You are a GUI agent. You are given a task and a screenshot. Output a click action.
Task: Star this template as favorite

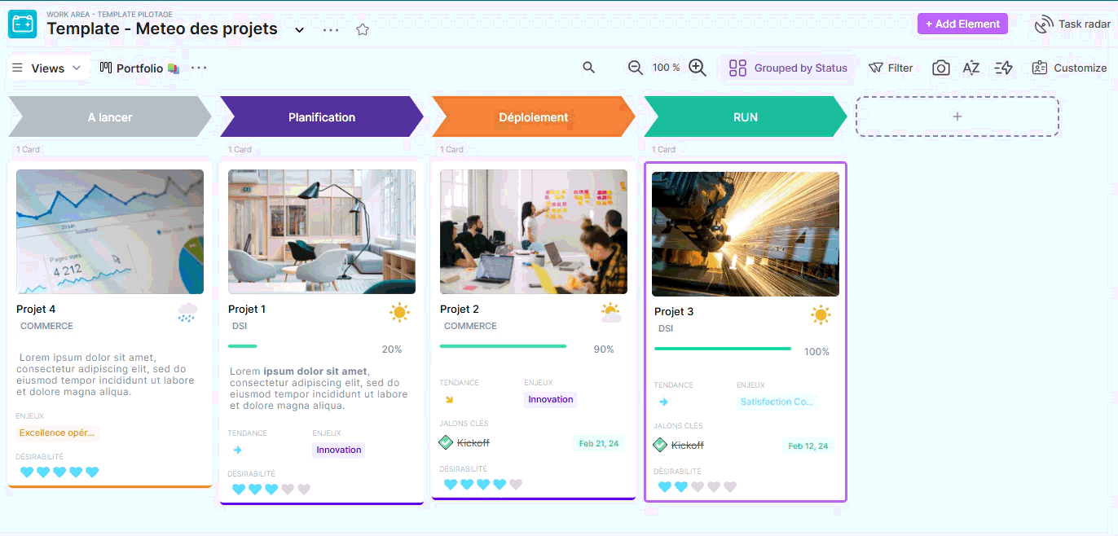click(363, 29)
